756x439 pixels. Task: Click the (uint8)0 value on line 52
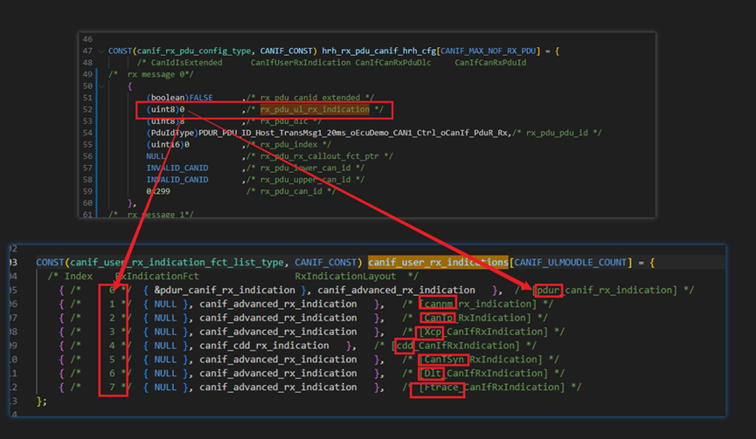pyautogui.click(x=165, y=110)
